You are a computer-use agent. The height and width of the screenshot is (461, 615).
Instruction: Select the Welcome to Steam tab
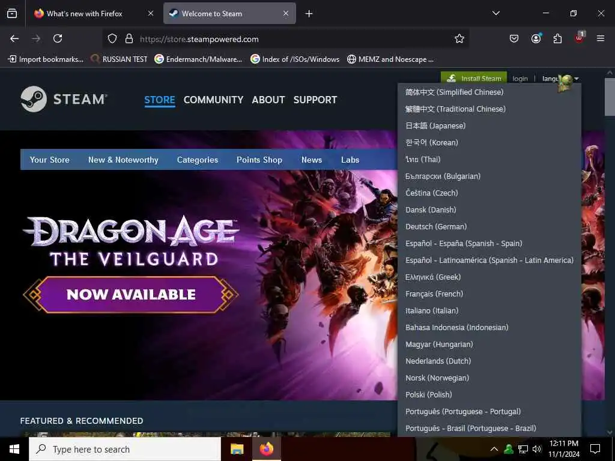(x=229, y=13)
